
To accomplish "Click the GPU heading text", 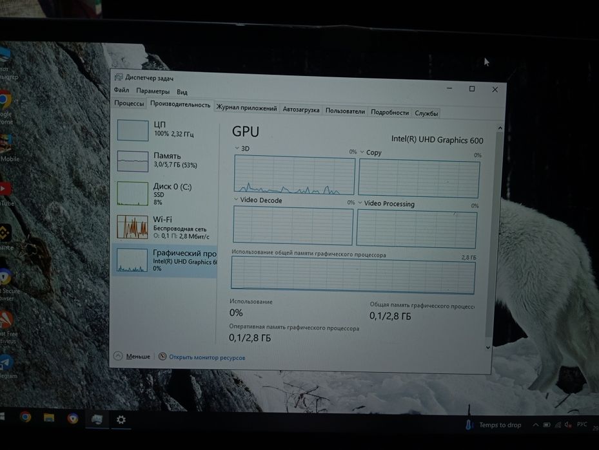I will (x=246, y=131).
